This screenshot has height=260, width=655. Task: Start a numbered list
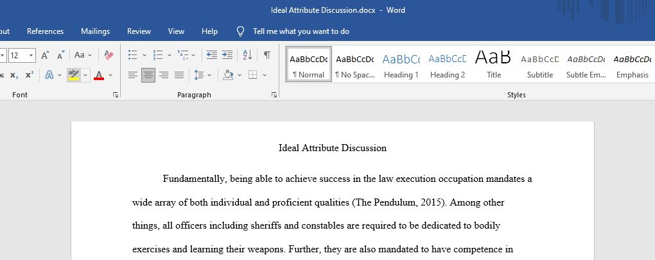click(158, 55)
